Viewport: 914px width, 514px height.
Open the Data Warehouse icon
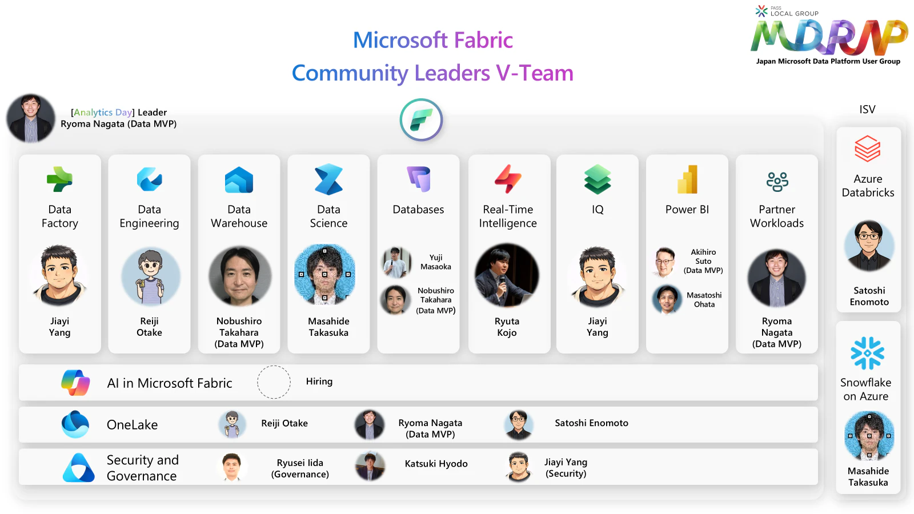pos(239,179)
